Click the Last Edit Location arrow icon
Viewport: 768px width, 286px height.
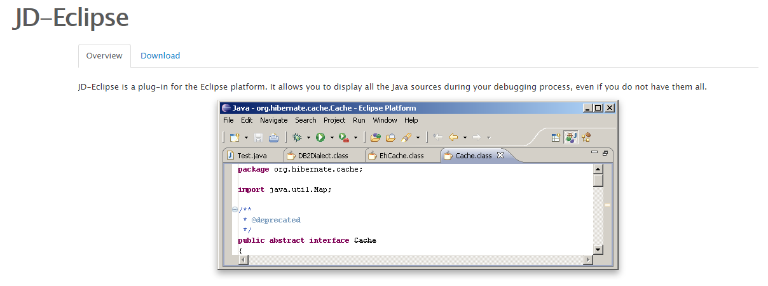[x=437, y=137]
